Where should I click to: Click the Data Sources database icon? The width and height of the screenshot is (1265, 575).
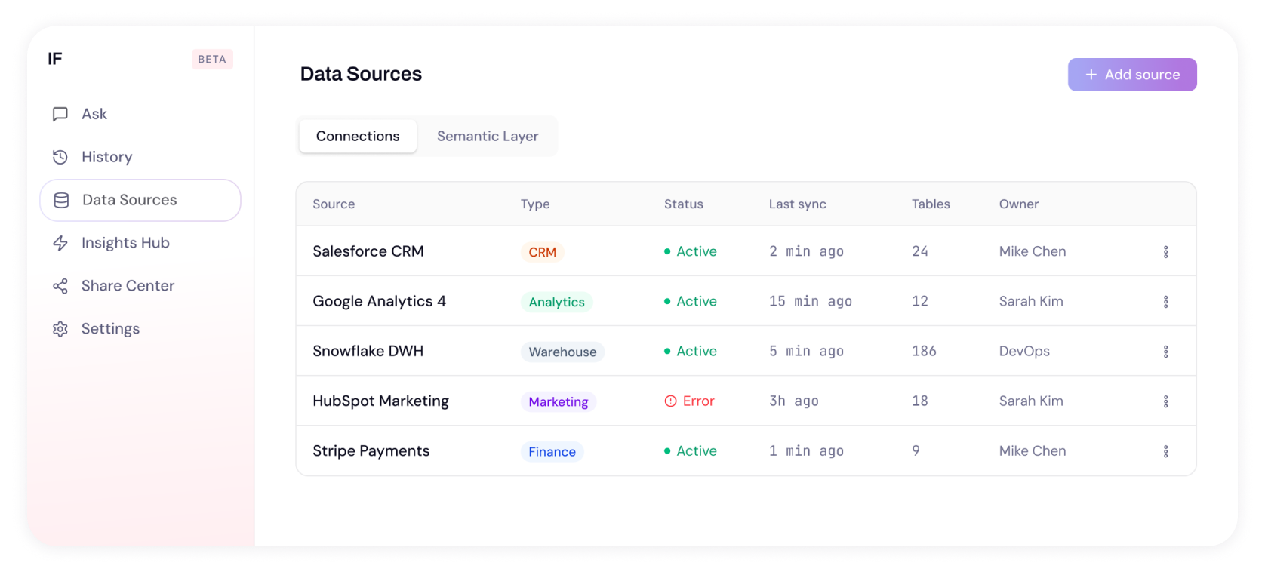pyautogui.click(x=61, y=200)
